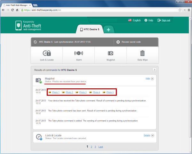Image resolution: width=192 pixels, height=154 pixels.
Task: Click the image icon beside Photo 4
Action: [90, 92]
